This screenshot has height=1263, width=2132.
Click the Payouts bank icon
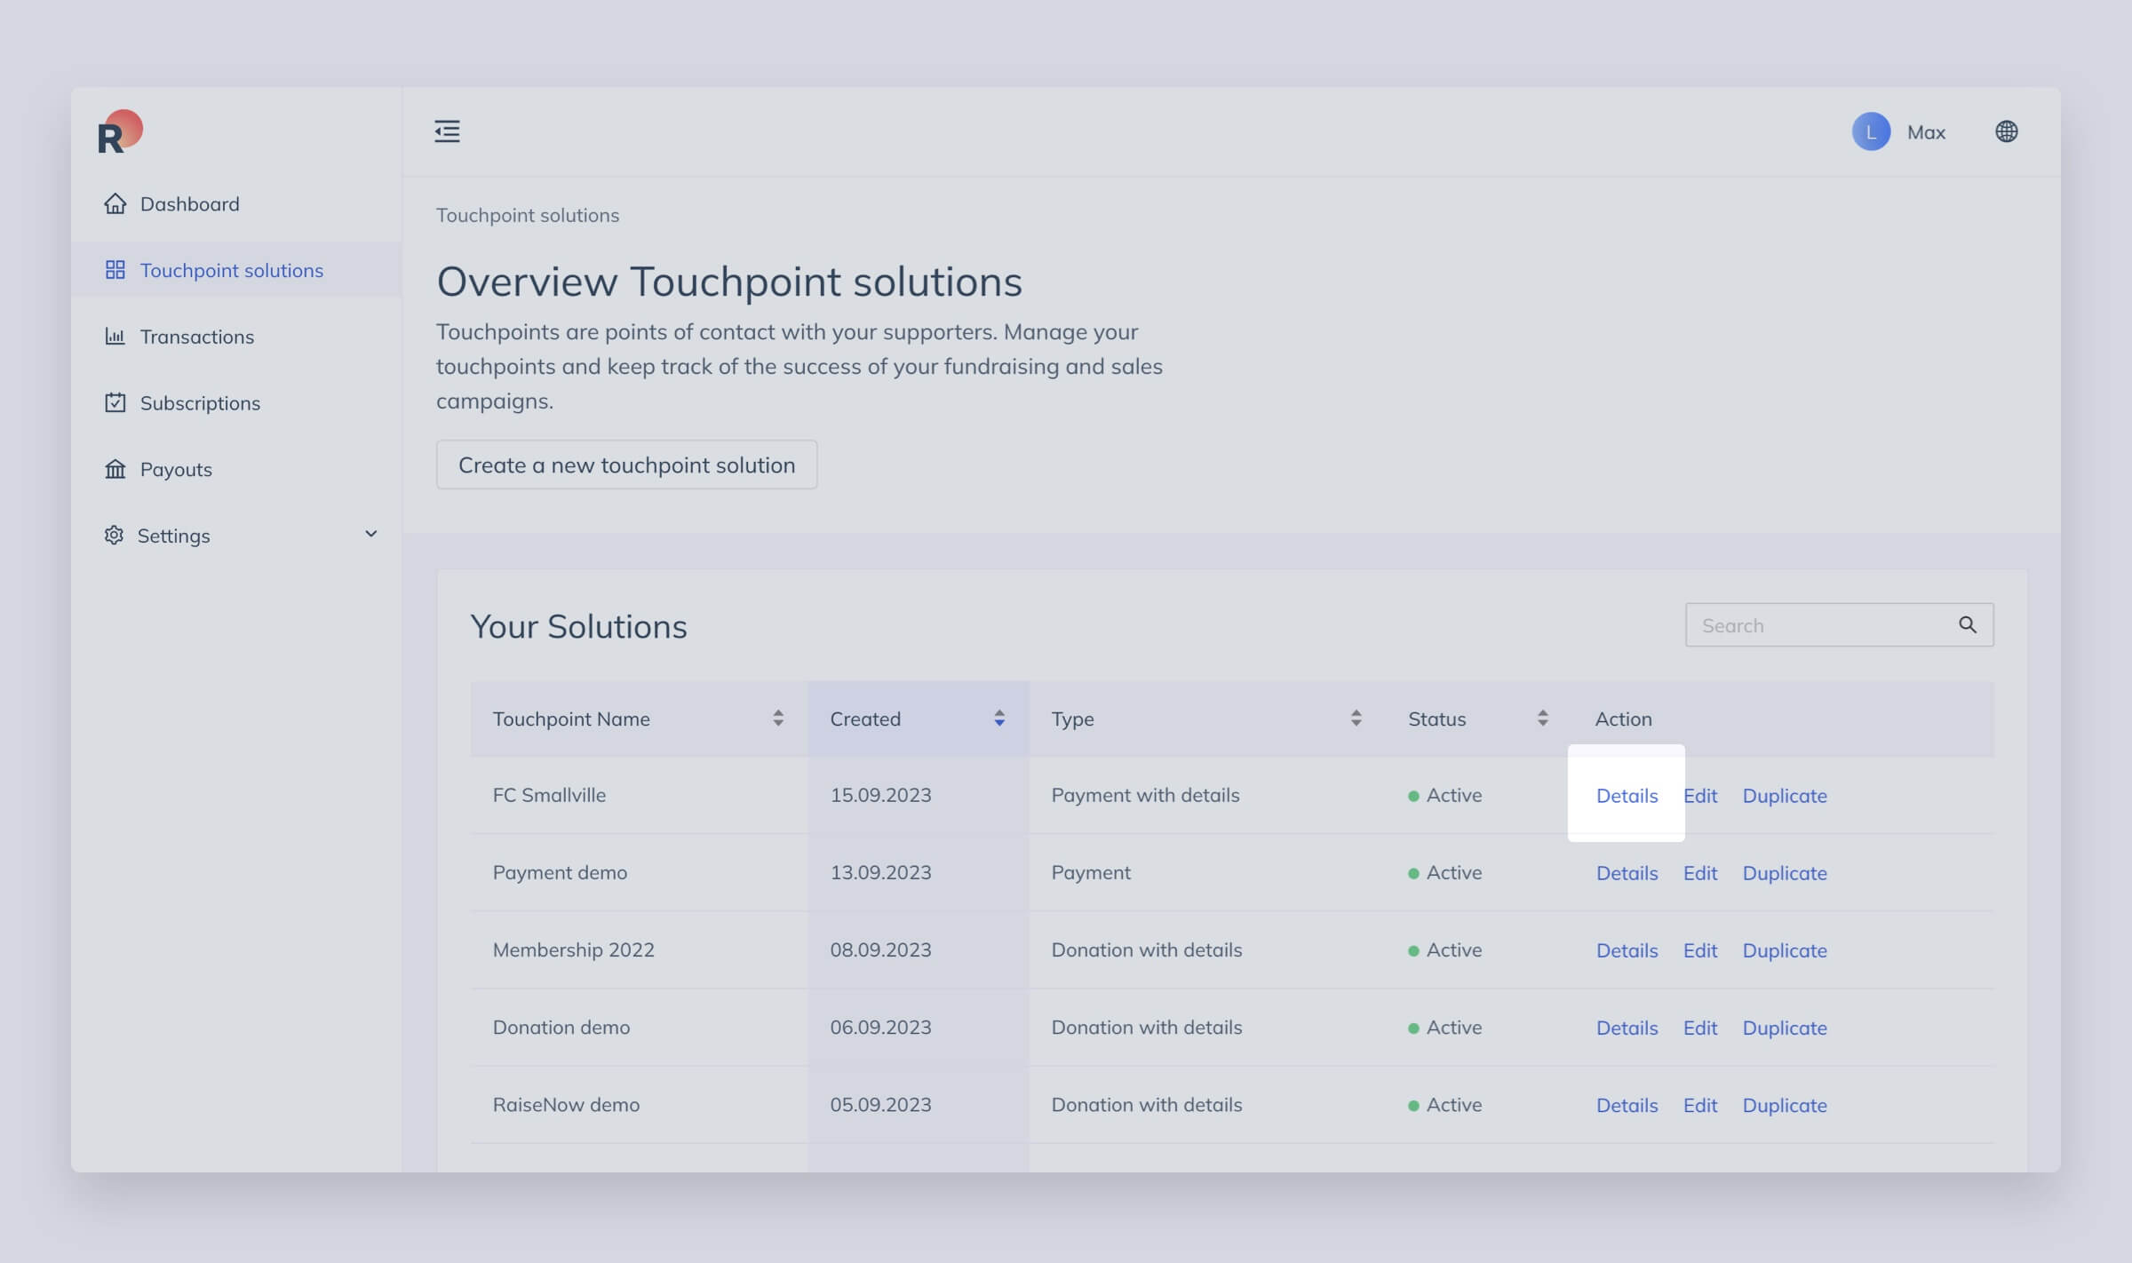pyautogui.click(x=115, y=469)
